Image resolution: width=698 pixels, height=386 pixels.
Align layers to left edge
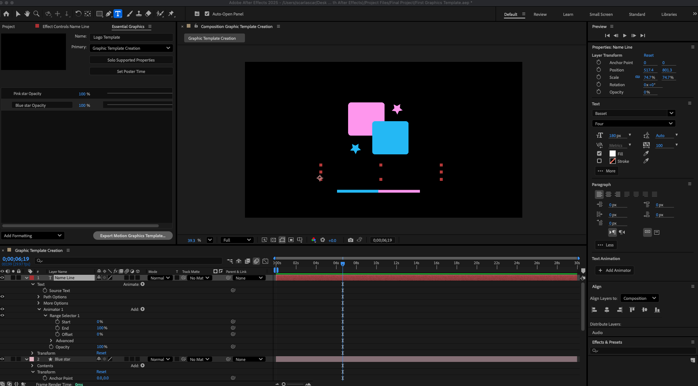594,310
